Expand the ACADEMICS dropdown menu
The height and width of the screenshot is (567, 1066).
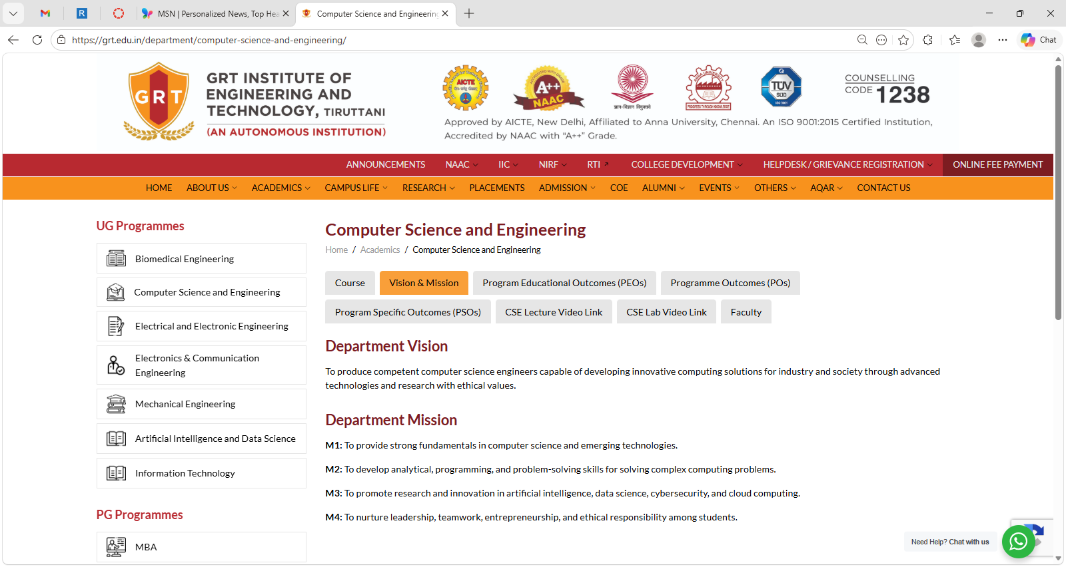[280, 188]
